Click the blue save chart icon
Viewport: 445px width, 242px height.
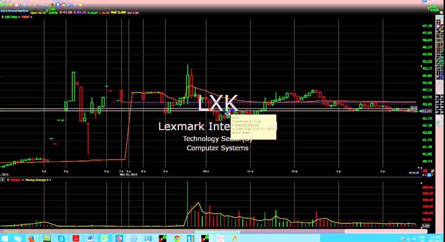pos(58,5)
